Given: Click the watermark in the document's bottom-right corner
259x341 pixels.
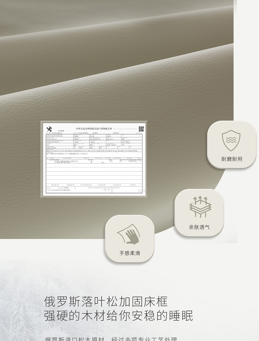Looking at the screenshot, I should (x=140, y=190).
